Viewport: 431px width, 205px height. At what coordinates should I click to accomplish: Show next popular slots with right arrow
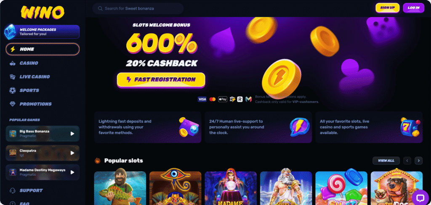click(x=419, y=160)
